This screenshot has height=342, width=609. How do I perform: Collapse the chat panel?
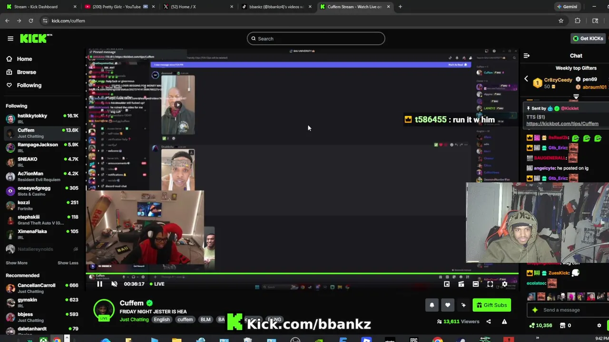[527, 56]
